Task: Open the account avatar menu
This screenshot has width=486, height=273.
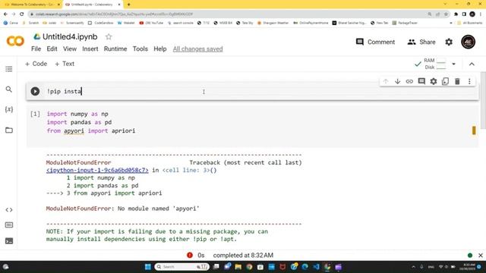Action: 468,42
